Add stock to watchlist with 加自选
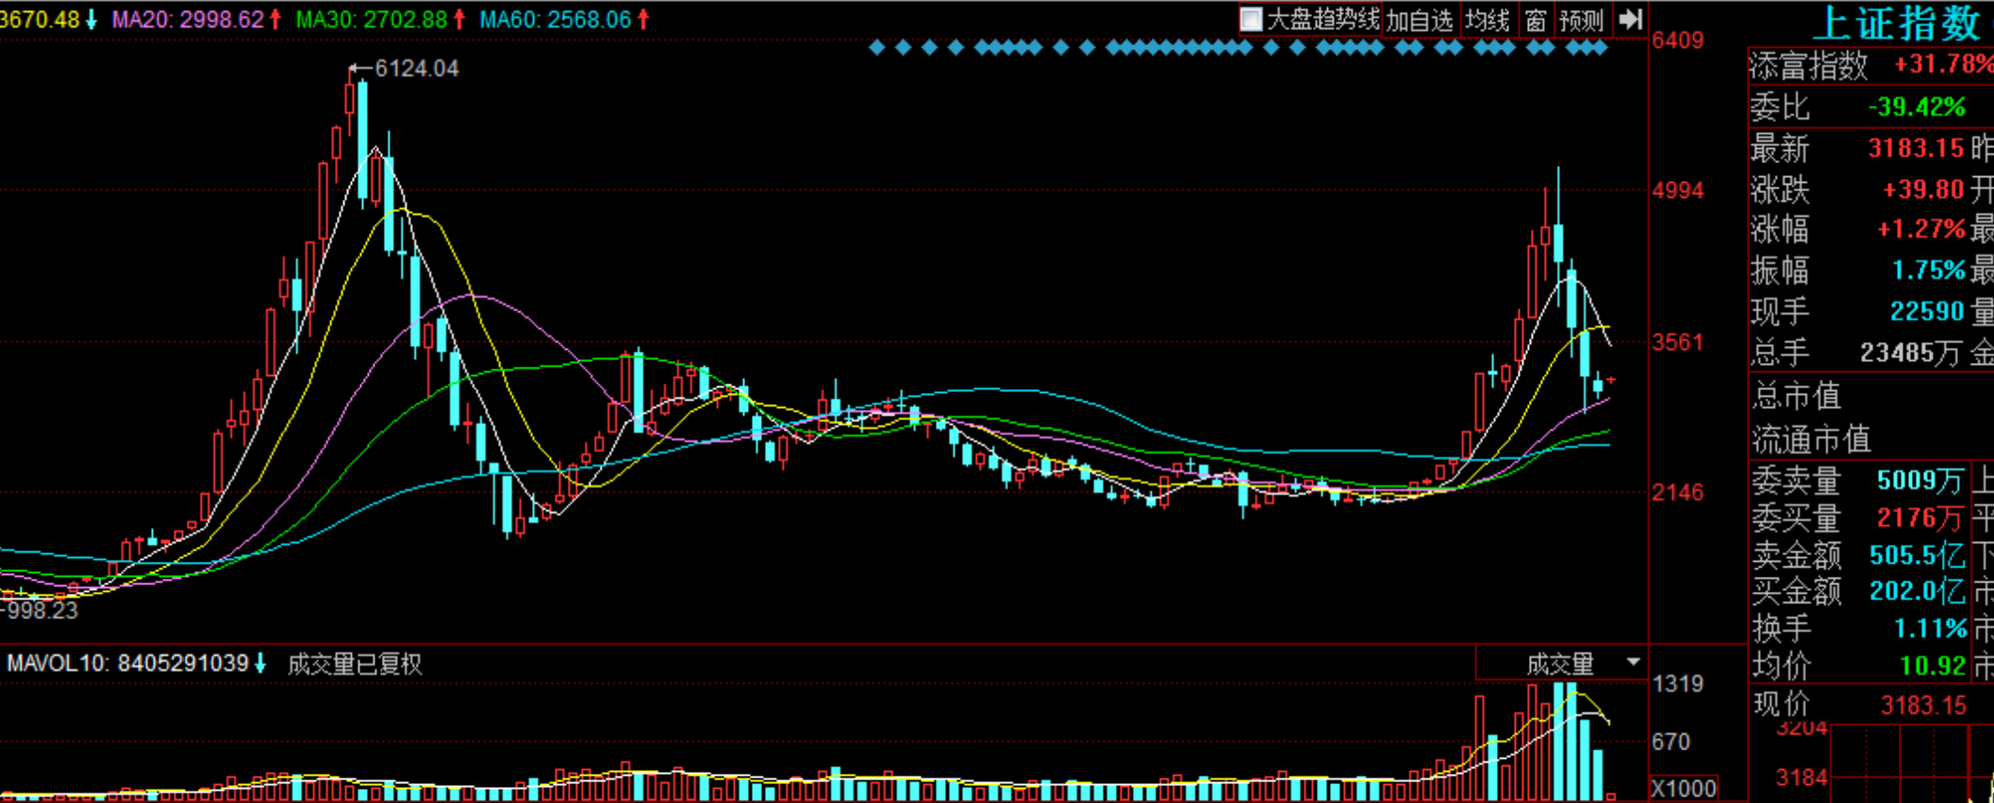The image size is (1994, 803). 1420,20
